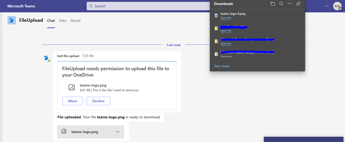
Task: Decline the file upload permission
Action: click(x=98, y=101)
